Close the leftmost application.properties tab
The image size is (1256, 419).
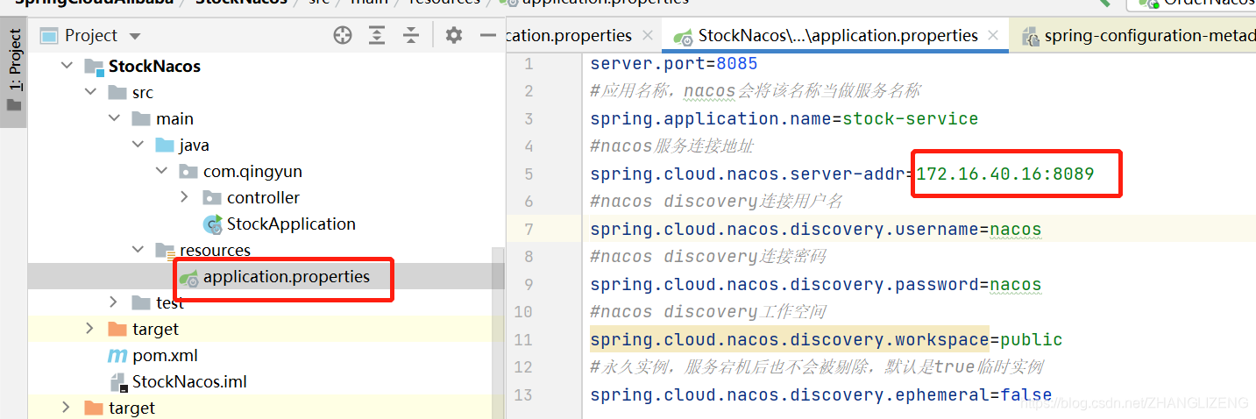[x=648, y=36]
